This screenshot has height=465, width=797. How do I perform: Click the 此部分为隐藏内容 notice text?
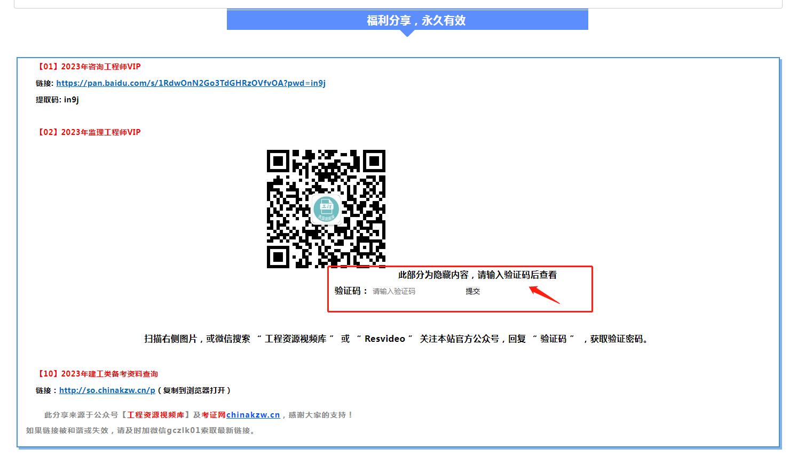(x=477, y=275)
